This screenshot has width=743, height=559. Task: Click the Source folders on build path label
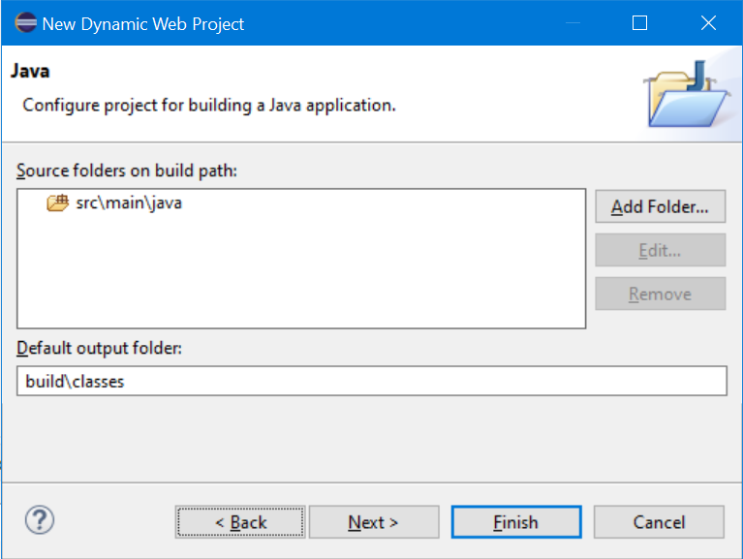pos(127,171)
